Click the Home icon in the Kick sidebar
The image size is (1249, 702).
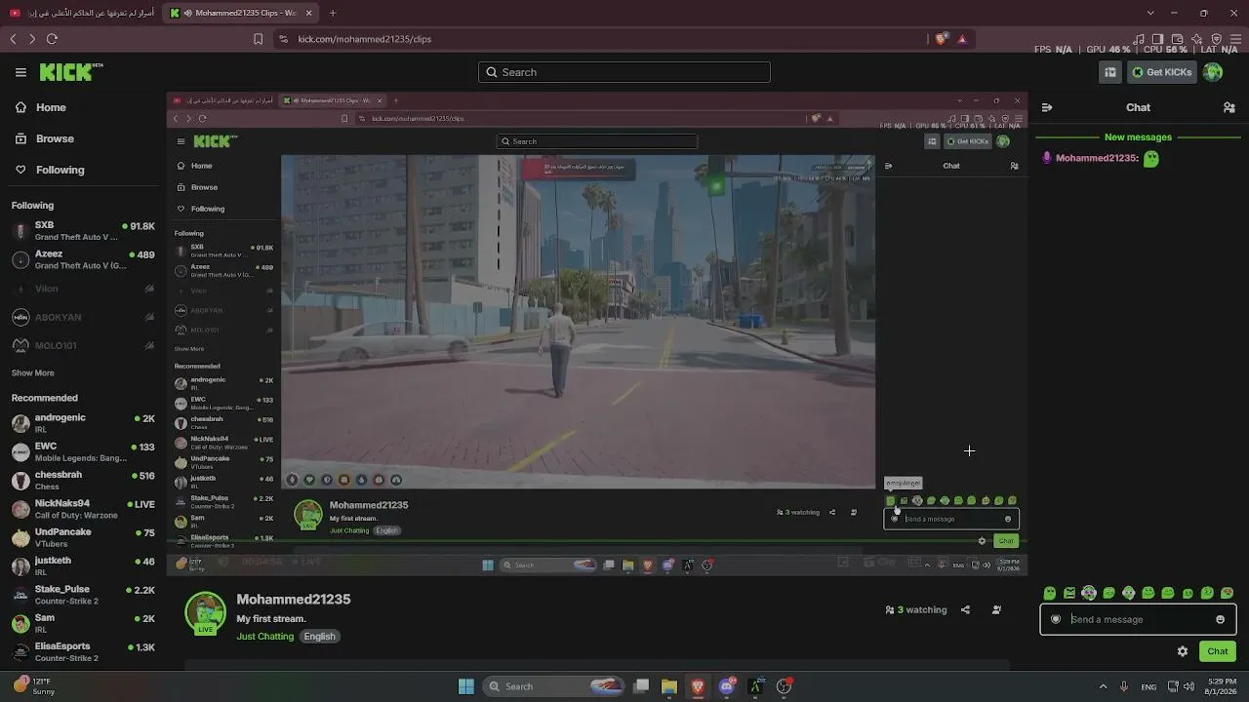pyautogui.click(x=20, y=107)
